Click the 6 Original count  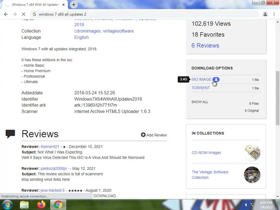252,111
